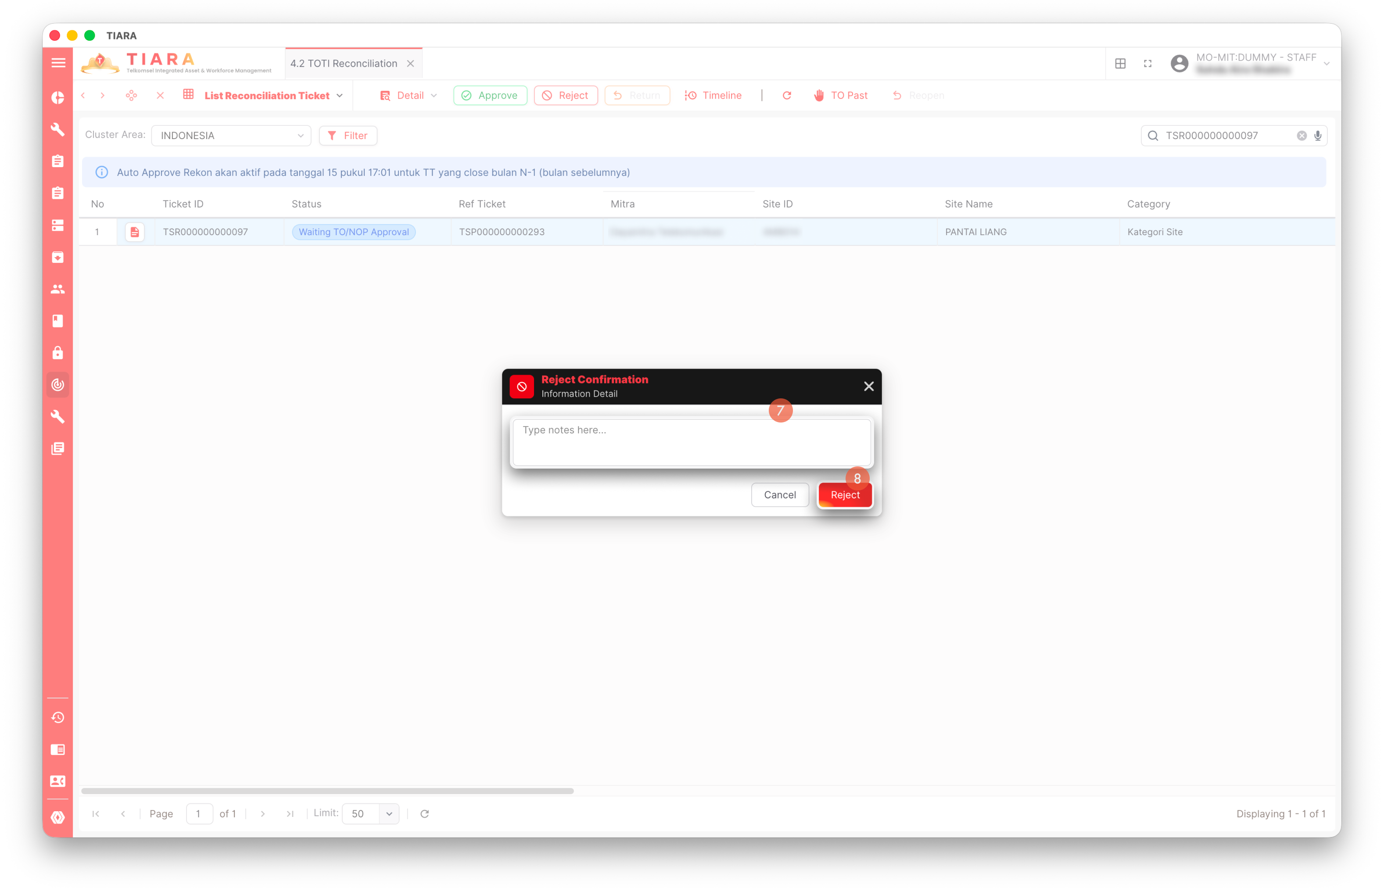Open the lock icon in sidebar
This screenshot has height=888, width=1384.
click(57, 353)
